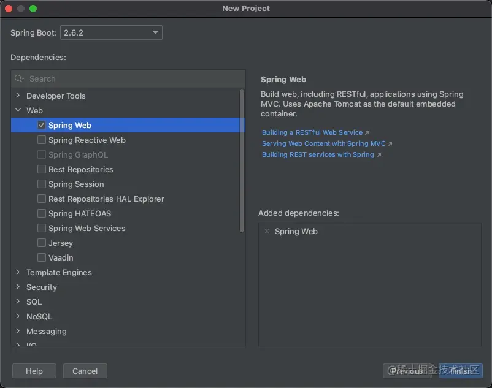The width and height of the screenshot is (492, 388).
Task: Click the dependencies list scrollbar
Action: 242,159
